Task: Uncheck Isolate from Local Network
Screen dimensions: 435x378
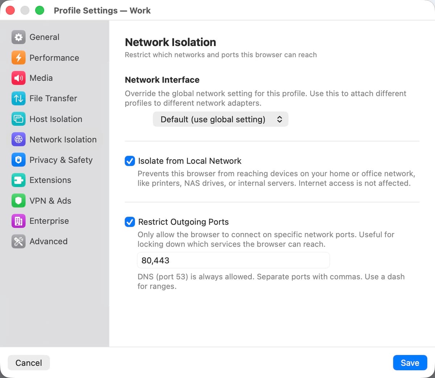Action: click(x=130, y=161)
